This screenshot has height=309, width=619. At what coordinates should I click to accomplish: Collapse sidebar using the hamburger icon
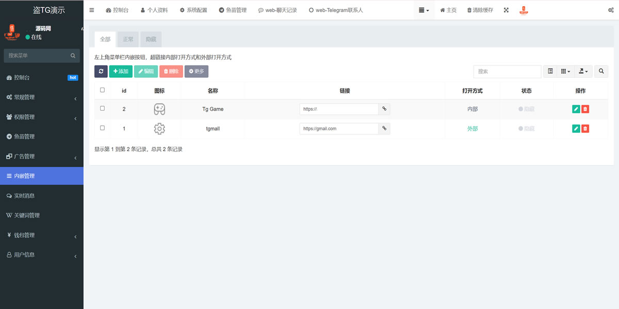click(92, 10)
